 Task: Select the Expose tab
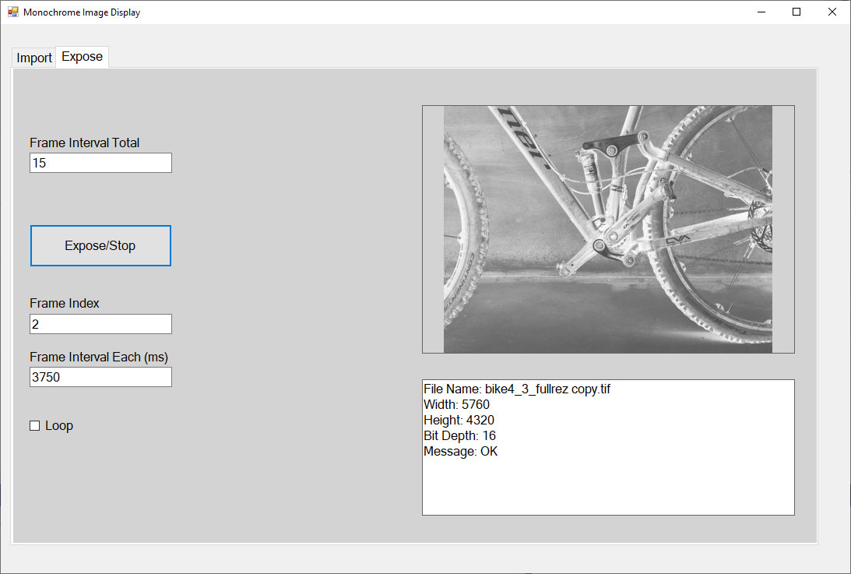pyautogui.click(x=82, y=57)
